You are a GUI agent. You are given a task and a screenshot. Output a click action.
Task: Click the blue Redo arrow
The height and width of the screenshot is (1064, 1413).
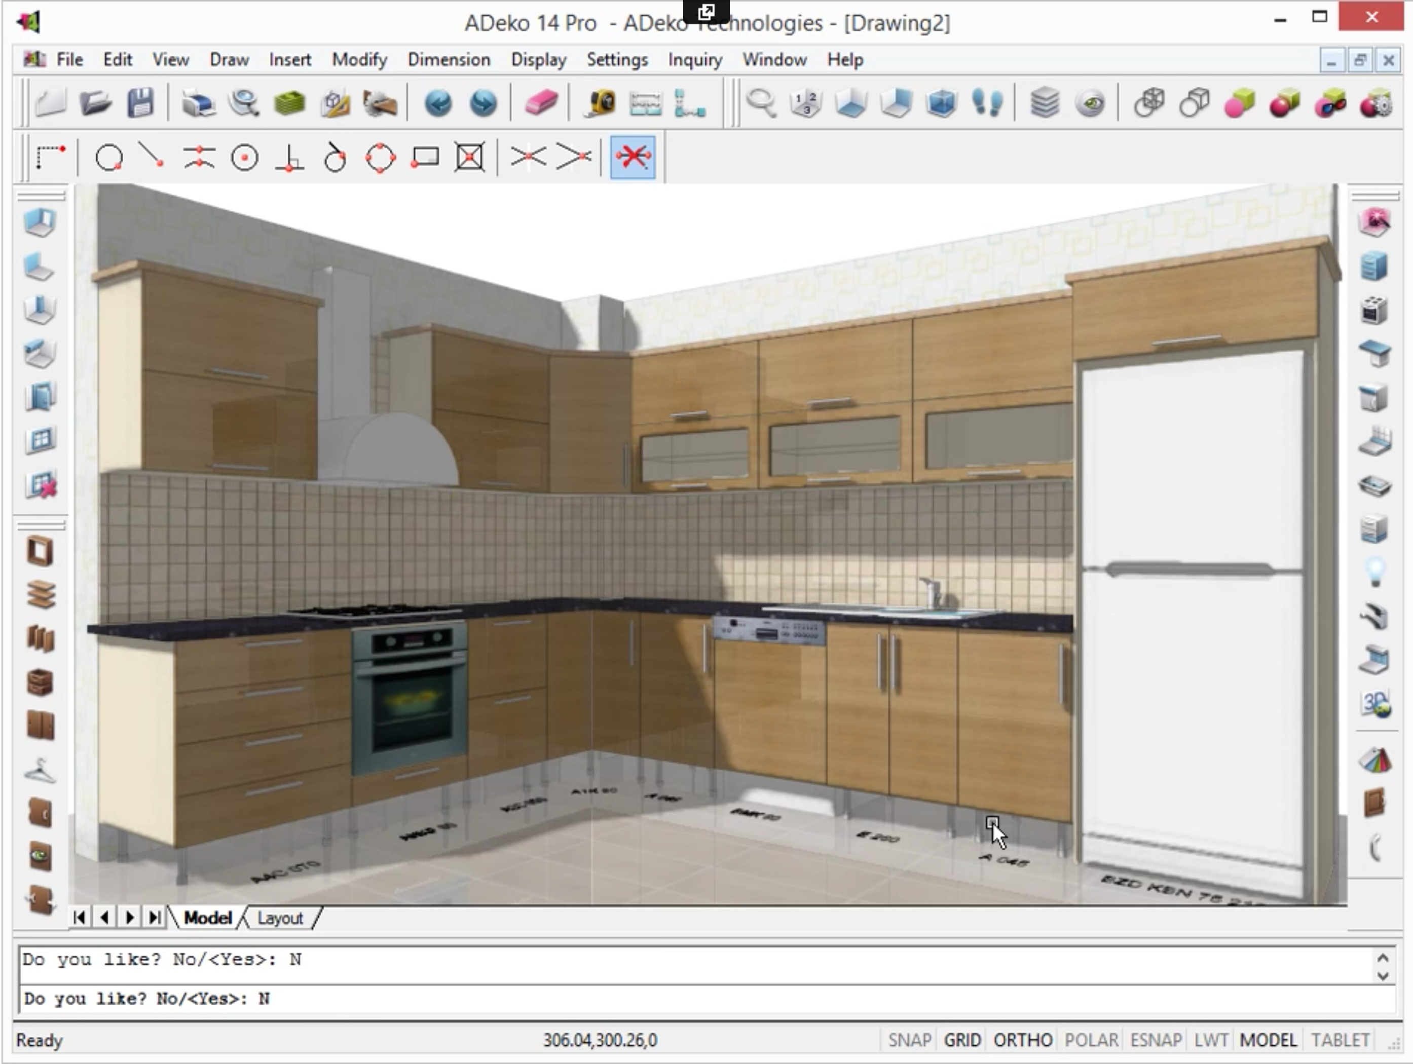tap(483, 102)
